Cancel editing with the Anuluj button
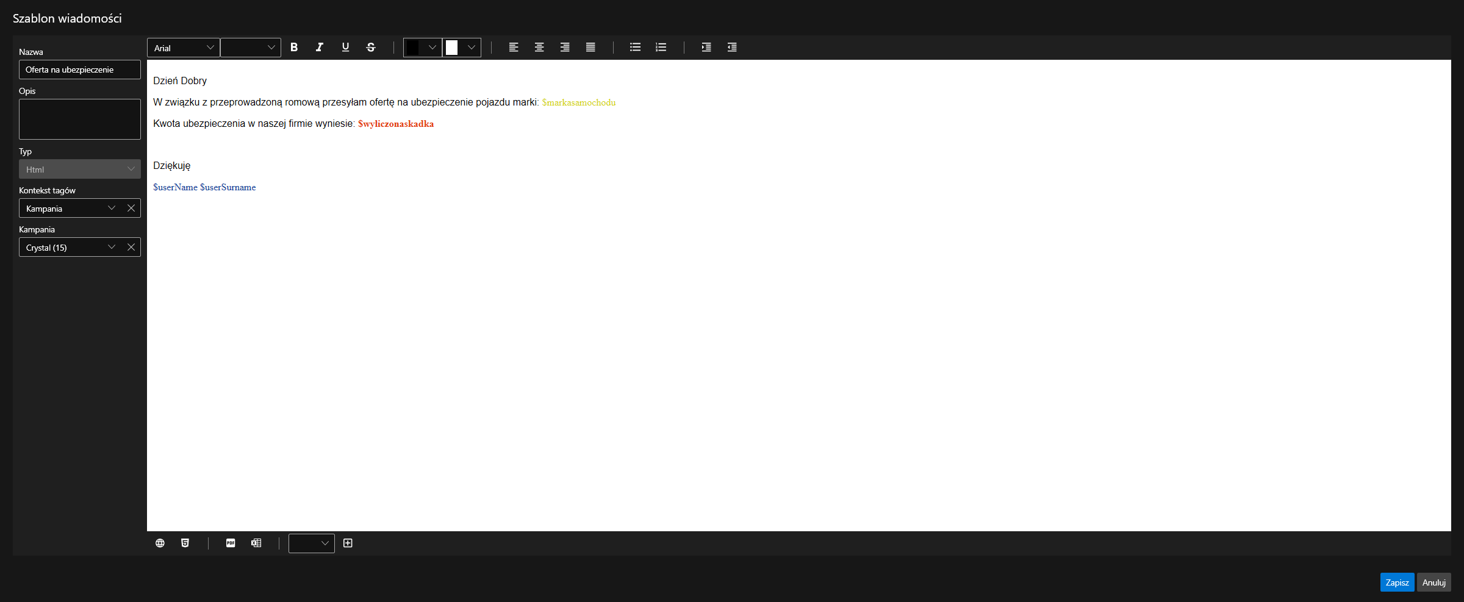 point(1433,582)
